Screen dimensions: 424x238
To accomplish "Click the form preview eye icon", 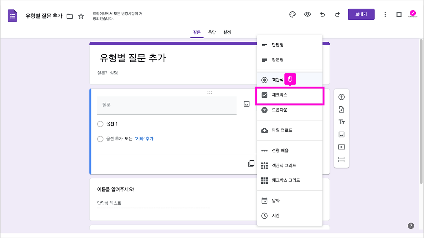I will coord(307,14).
